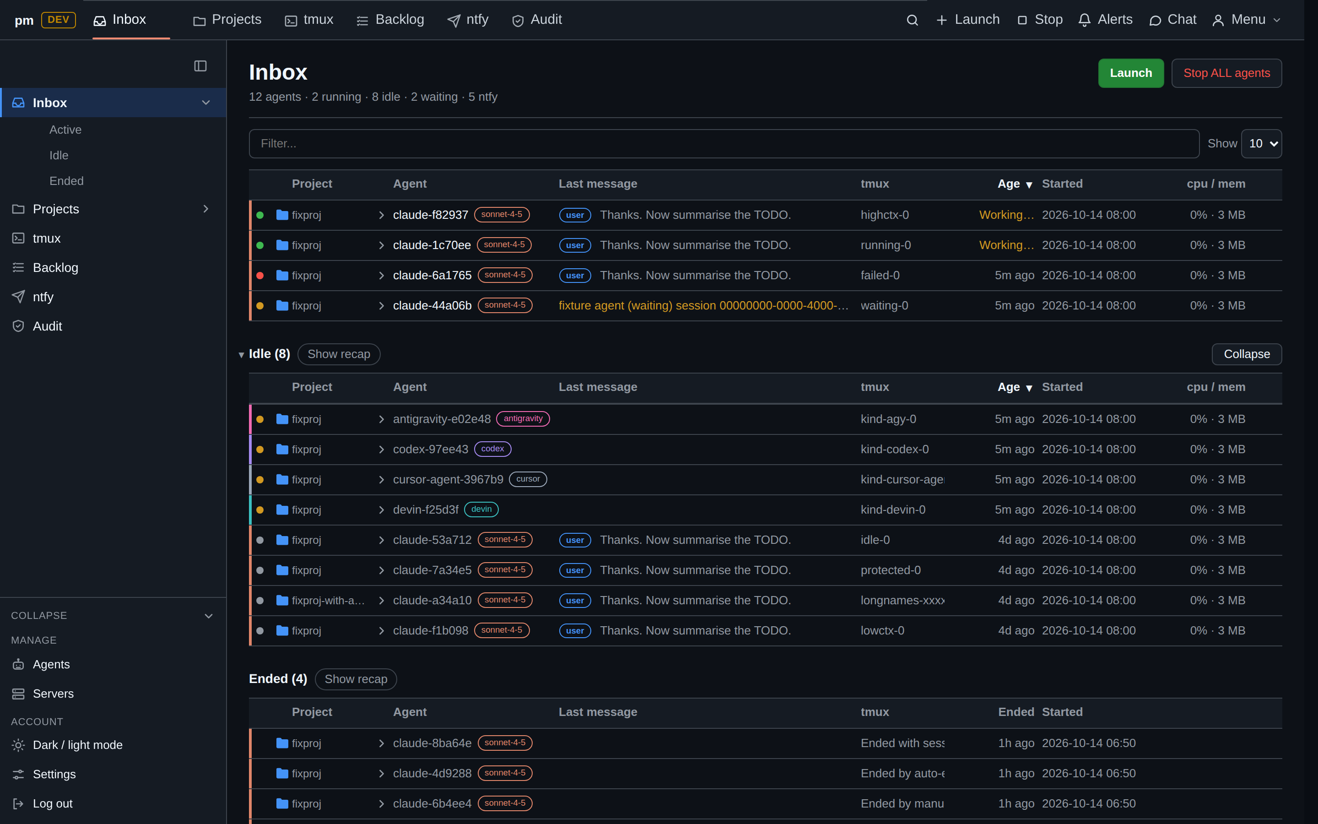Click the Collapse button for Idle section

point(1247,354)
